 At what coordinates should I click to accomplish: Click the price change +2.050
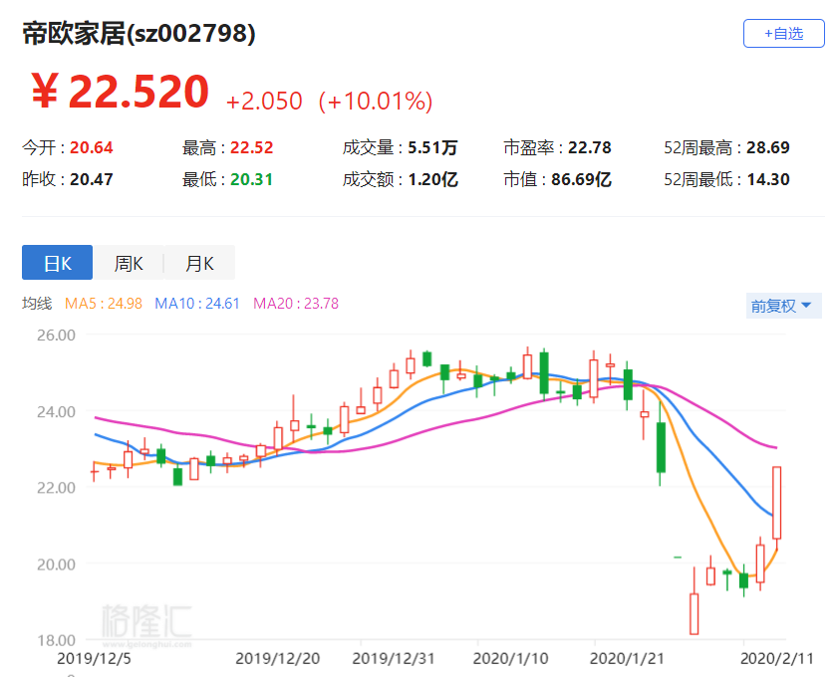point(264,102)
